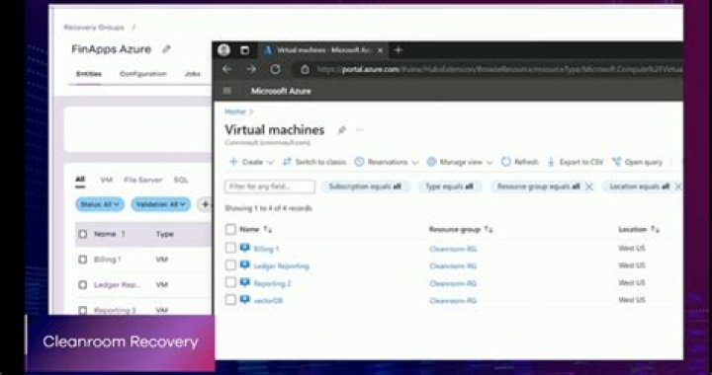Open the Billing 1 VM link in Azure
The image size is (712, 375).
pos(266,249)
